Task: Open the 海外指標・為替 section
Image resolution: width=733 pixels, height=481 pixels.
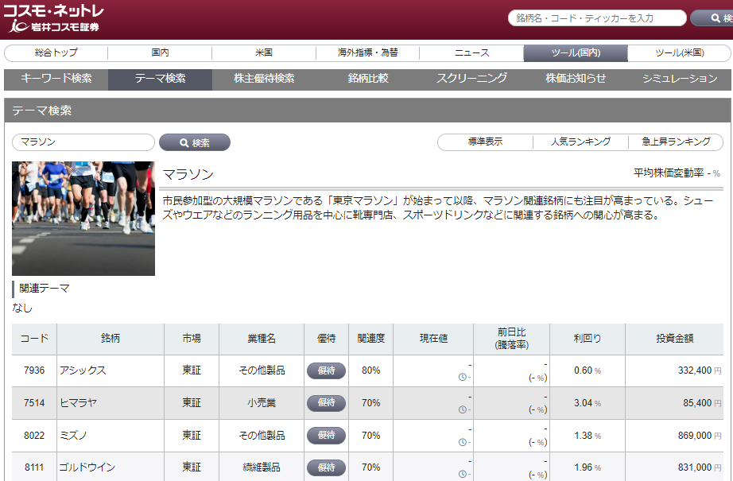Action: coord(366,54)
